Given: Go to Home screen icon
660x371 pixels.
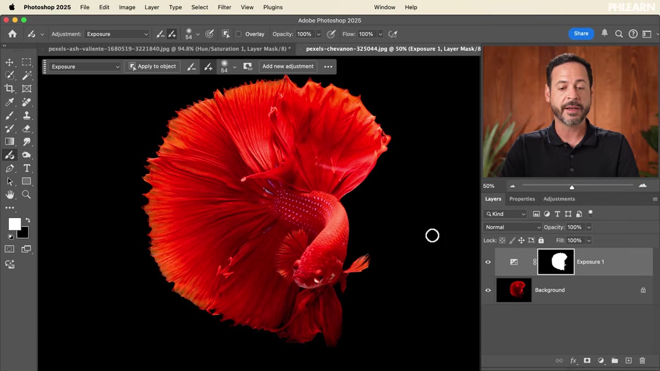Looking at the screenshot, I should 12,34.
